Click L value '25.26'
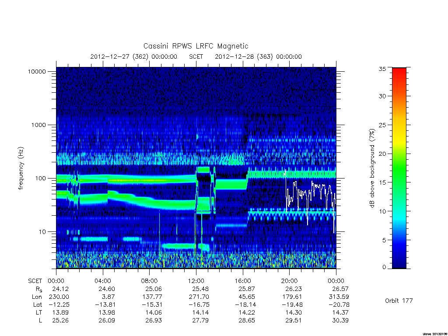 pyautogui.click(x=60, y=321)
